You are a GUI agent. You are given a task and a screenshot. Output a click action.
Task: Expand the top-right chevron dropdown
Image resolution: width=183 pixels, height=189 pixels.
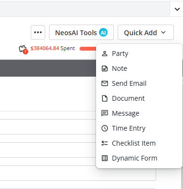point(177,9)
